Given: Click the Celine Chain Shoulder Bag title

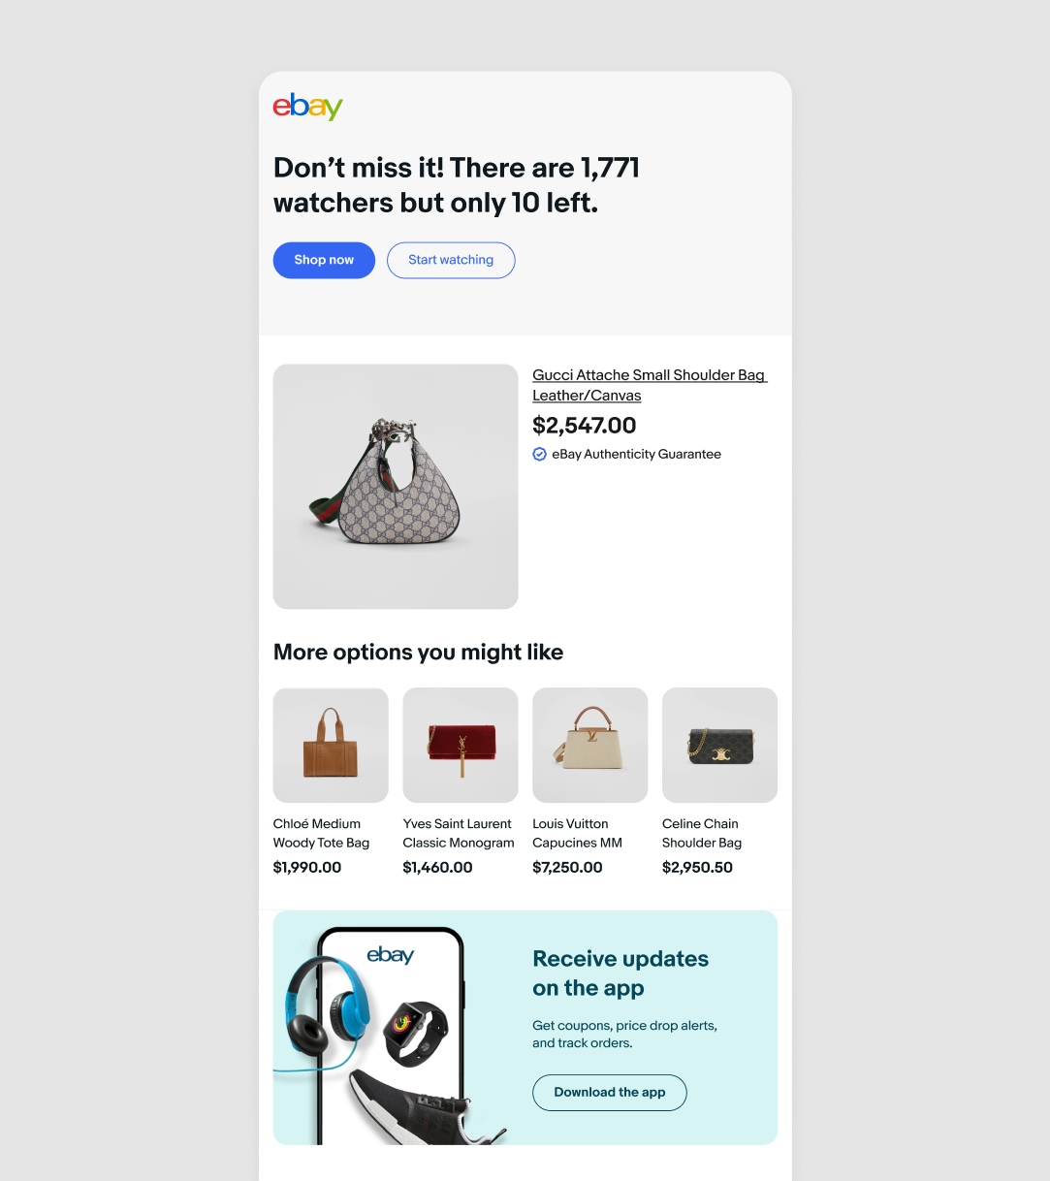Looking at the screenshot, I should 702,833.
